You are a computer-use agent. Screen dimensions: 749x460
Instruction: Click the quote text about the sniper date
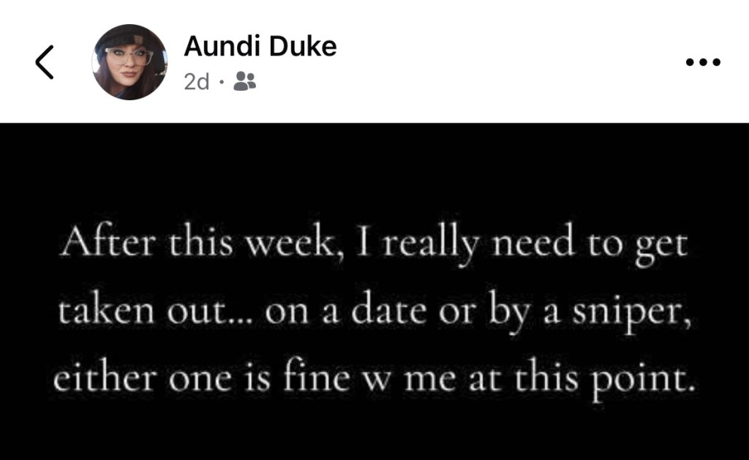click(374, 309)
